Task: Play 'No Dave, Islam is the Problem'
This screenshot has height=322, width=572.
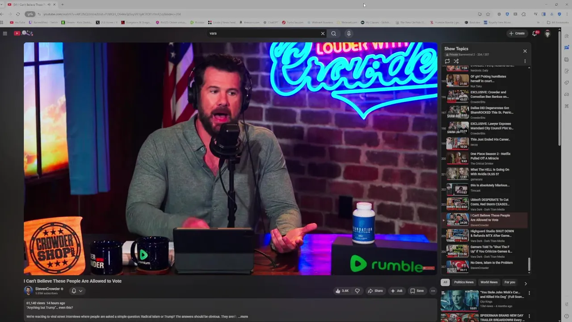Action: 484,267
